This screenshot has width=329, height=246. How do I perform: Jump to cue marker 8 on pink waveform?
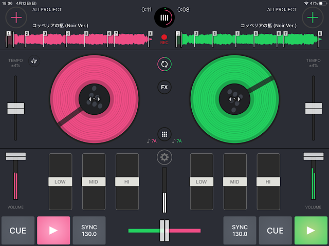[x=150, y=33]
